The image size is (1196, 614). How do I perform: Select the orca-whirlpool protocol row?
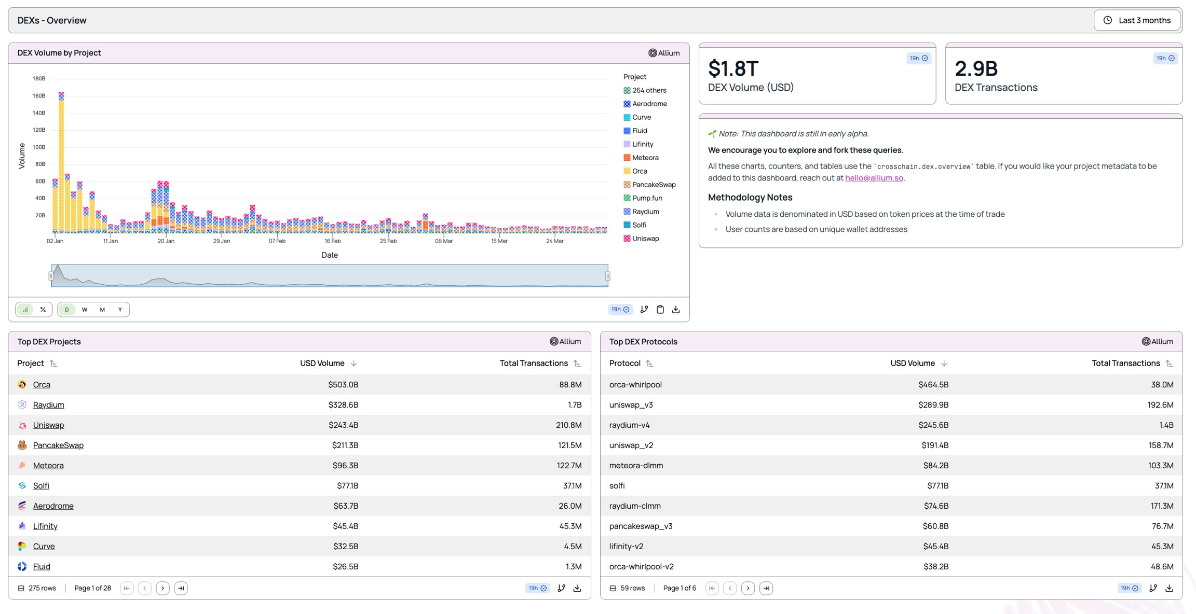click(x=891, y=385)
